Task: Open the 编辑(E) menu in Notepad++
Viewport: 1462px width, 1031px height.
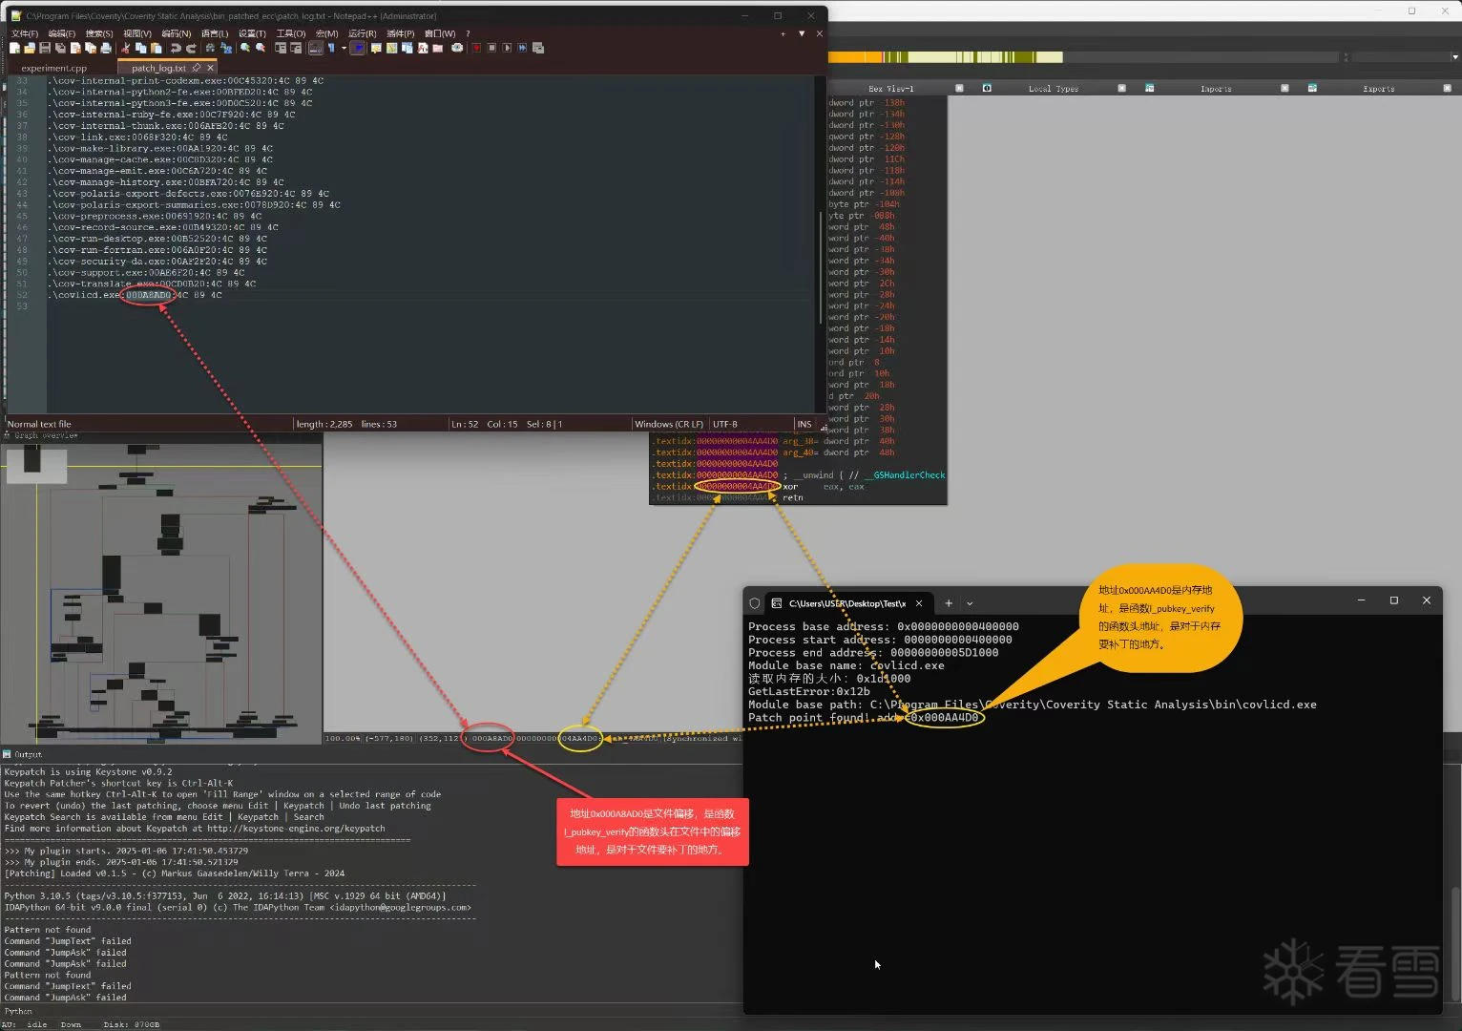Action: 62,33
